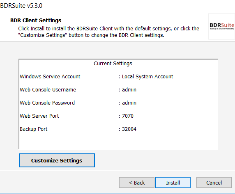This screenshot has width=235, height=194.
Task: Select the Backup Port label
Action: point(33,129)
